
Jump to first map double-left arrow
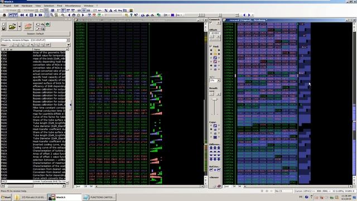pyautogui.click(x=22, y=15)
